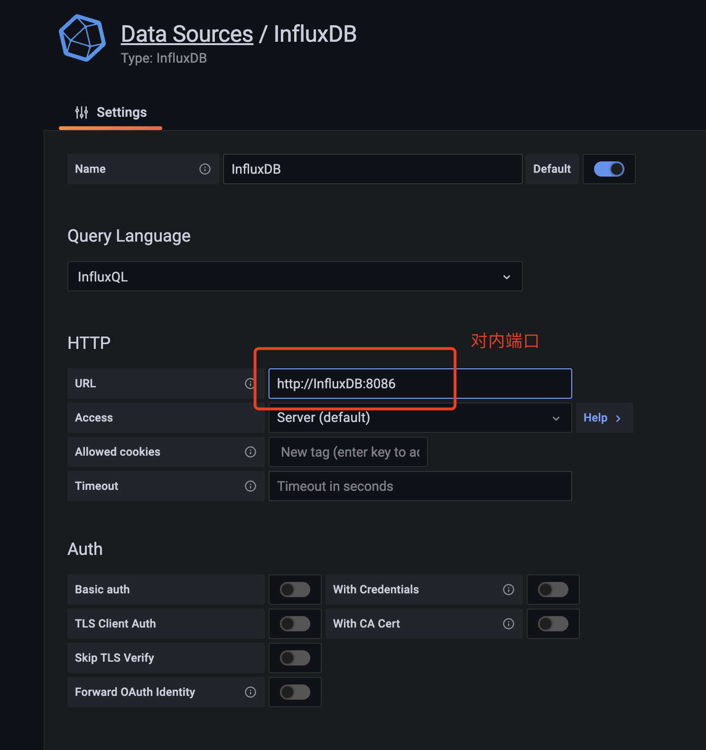This screenshot has height=750, width=706.
Task: Click the 'Auth' section heading
Action: pos(85,549)
